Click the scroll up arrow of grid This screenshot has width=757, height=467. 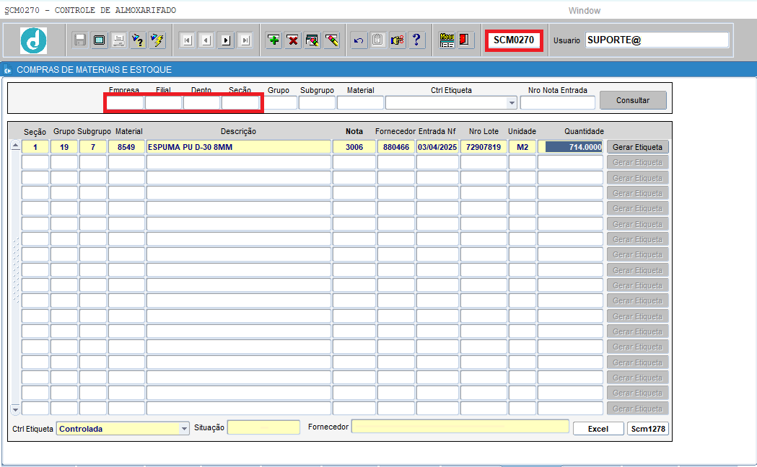[15, 146]
